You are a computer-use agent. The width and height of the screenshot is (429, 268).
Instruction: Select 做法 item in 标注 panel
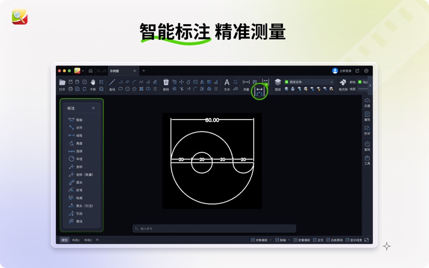(76, 221)
